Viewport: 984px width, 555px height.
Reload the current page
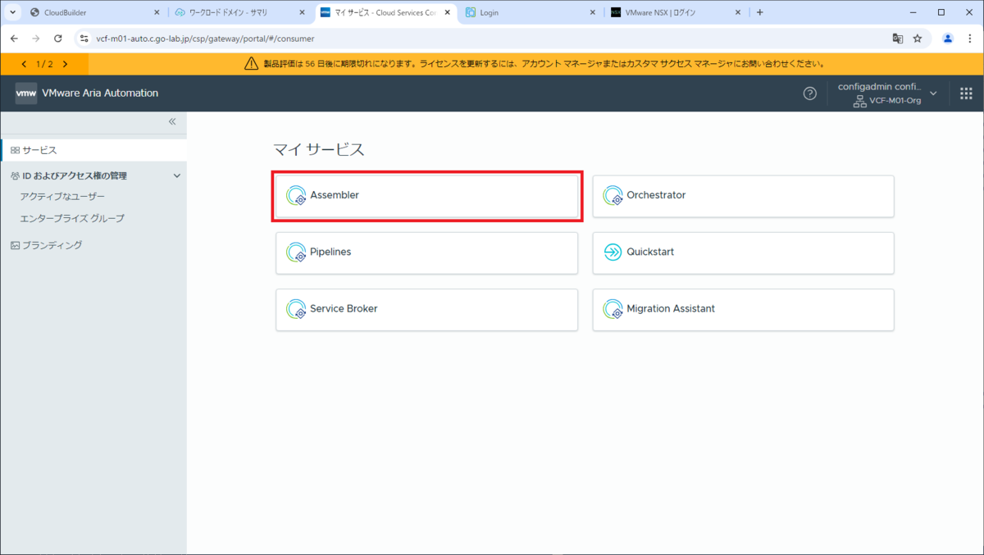click(x=58, y=39)
